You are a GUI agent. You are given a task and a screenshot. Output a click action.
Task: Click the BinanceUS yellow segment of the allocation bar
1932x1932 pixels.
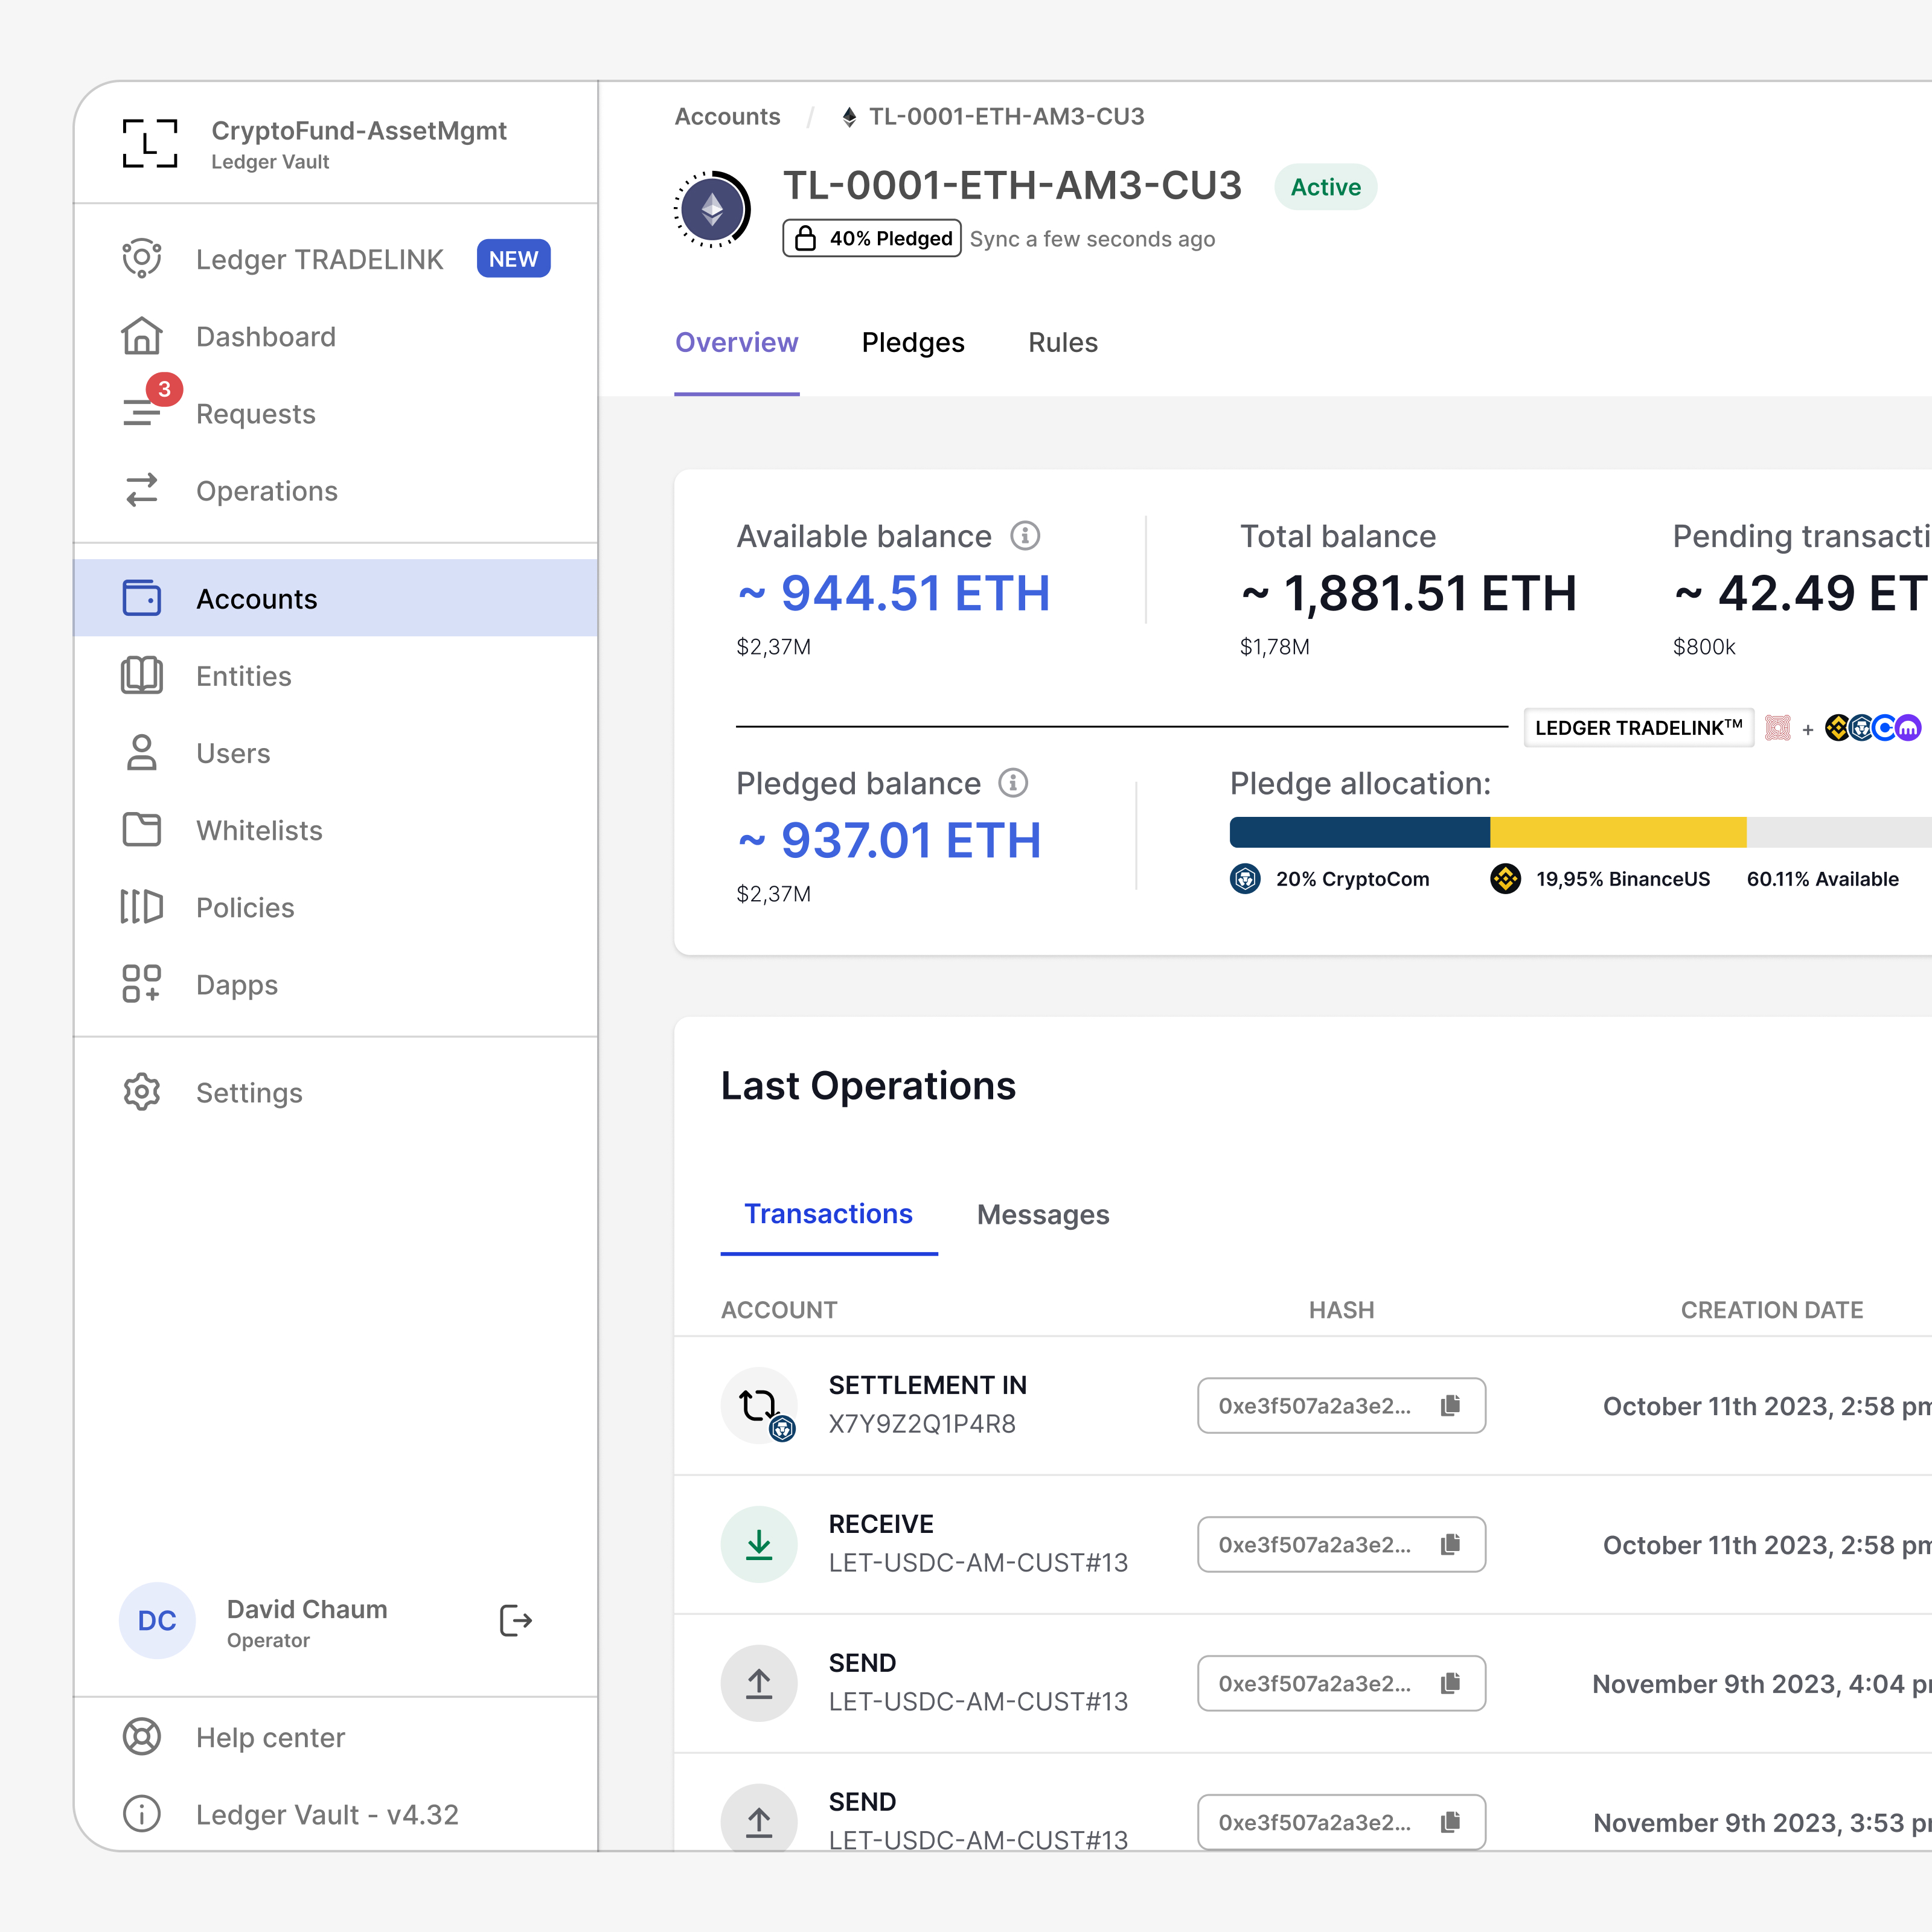click(1618, 832)
